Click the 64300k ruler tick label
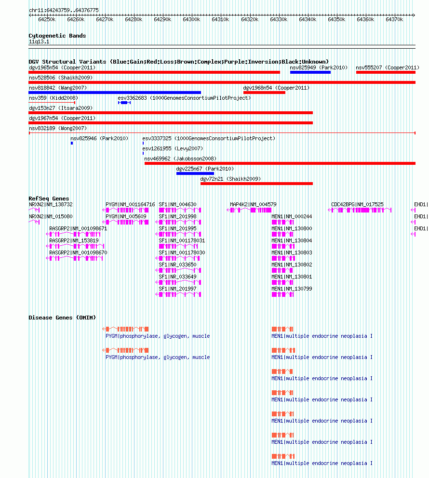Screen dimensions: 429x478 coord(191,19)
